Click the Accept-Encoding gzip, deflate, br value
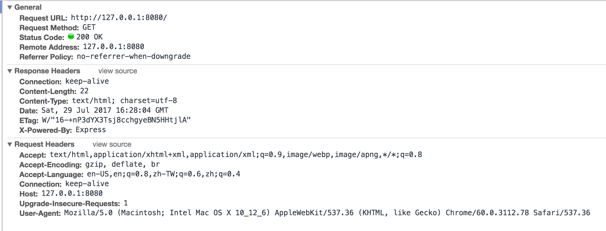606x231 pixels. pyautogui.click(x=123, y=164)
